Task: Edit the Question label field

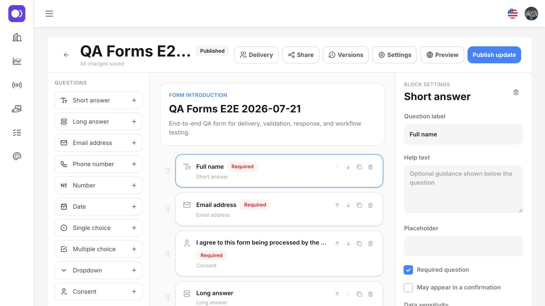Action: pos(463,134)
